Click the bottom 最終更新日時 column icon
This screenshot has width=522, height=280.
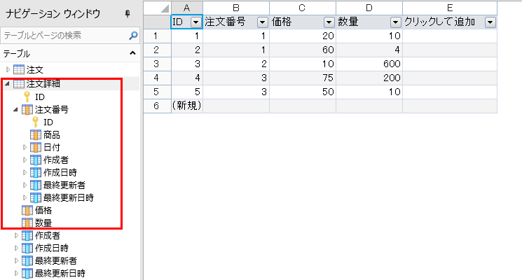click(27, 273)
